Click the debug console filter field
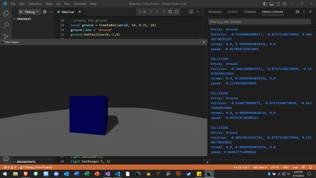 click(259, 21)
